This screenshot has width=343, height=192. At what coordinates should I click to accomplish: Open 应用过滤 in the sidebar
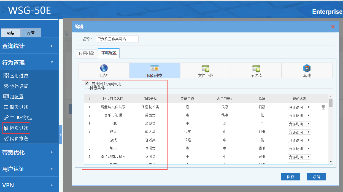coord(19,76)
